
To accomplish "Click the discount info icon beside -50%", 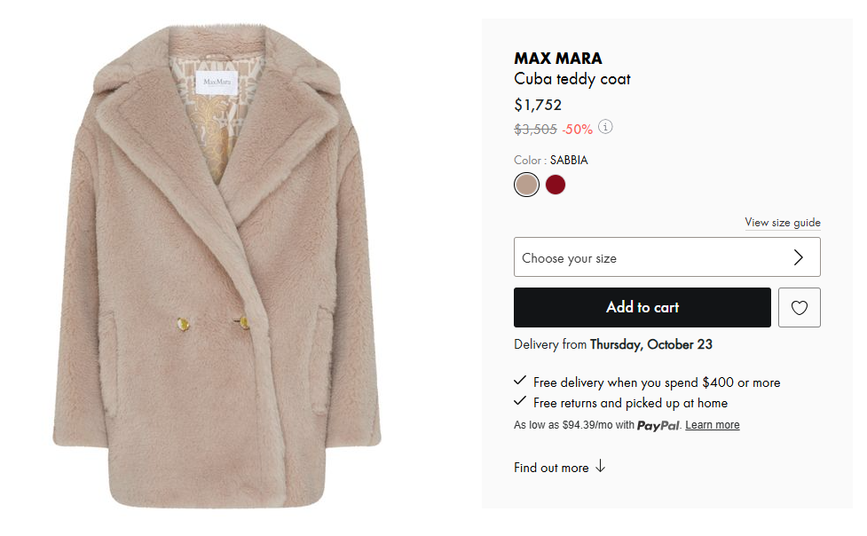I will 605,128.
